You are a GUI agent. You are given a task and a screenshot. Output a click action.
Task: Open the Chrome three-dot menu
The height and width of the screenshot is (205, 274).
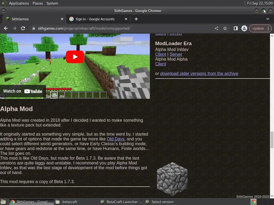point(268,28)
